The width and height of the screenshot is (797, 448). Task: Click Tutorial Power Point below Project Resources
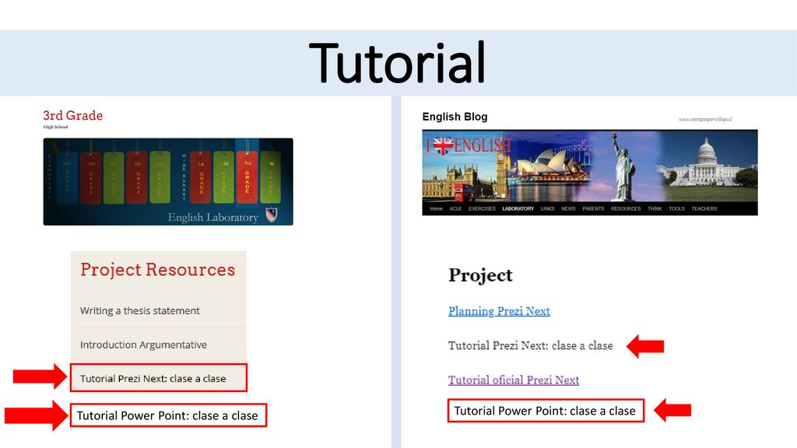tap(168, 415)
